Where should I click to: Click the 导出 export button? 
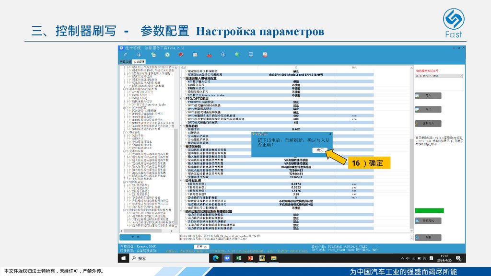428,109
